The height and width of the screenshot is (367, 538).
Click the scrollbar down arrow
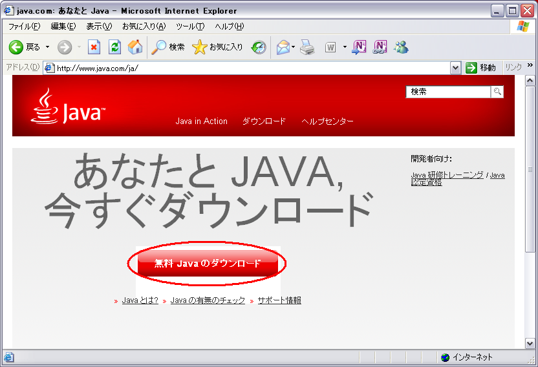click(530, 343)
